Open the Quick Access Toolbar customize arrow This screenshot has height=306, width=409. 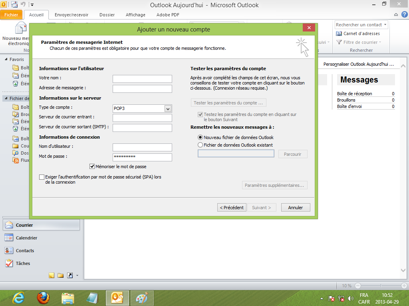coord(32,4)
